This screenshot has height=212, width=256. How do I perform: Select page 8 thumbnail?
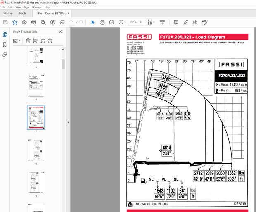pyautogui.click(x=36, y=150)
